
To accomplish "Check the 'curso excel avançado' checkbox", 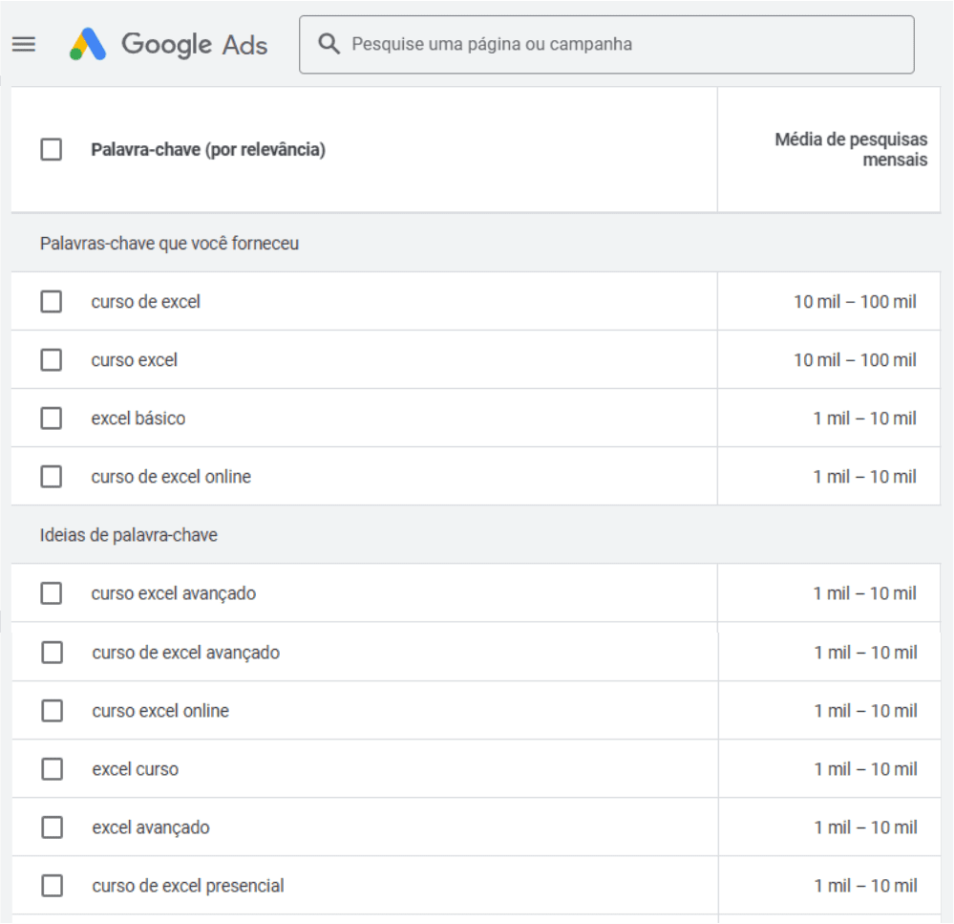I will coord(52,593).
